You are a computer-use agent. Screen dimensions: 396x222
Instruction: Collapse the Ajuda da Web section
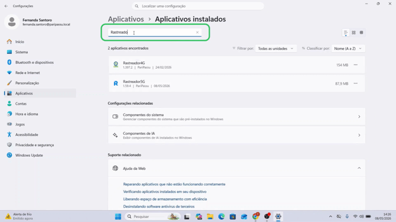pyautogui.click(x=359, y=168)
